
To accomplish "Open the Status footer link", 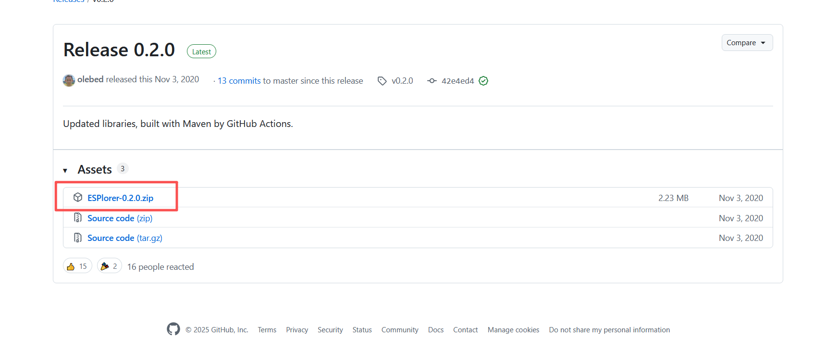I will (x=362, y=330).
